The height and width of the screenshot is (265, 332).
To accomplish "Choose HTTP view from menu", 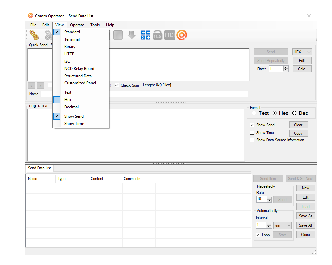I will point(81,54).
